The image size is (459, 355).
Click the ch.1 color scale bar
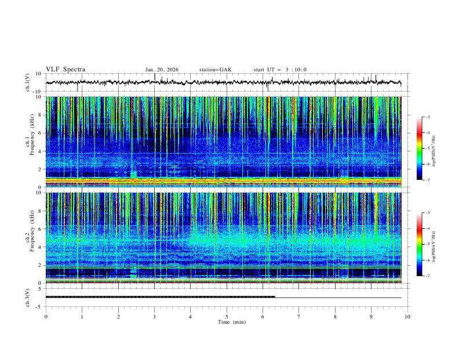click(419, 148)
